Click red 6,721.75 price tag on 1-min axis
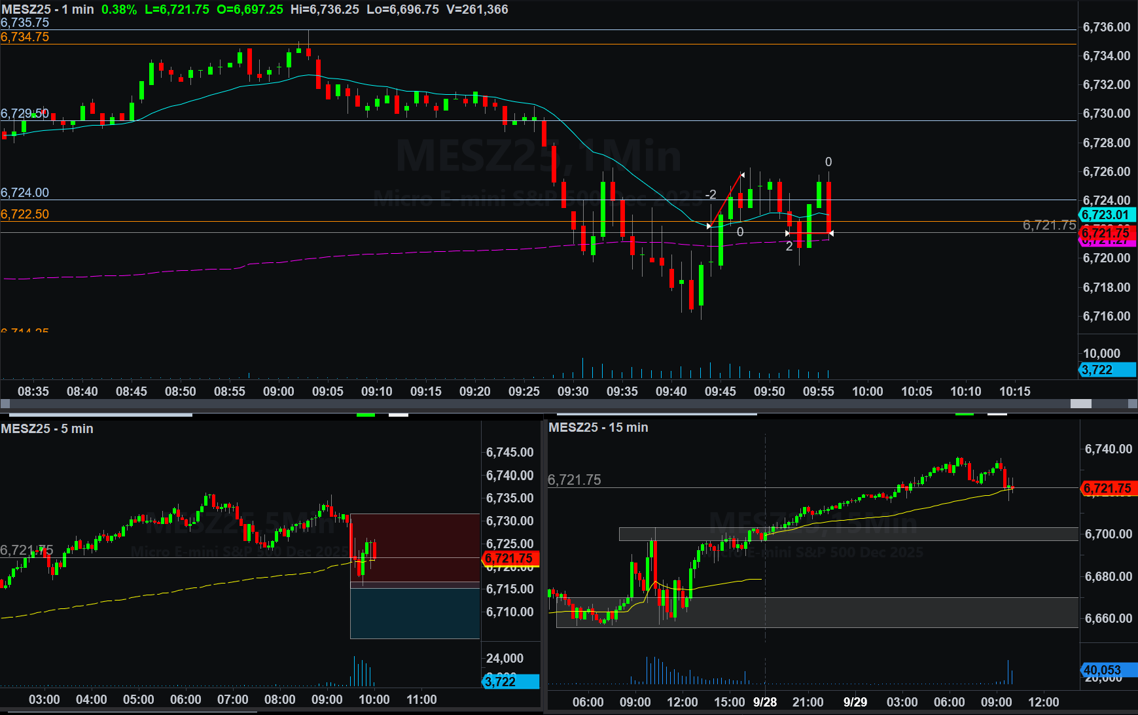 [x=1107, y=233]
